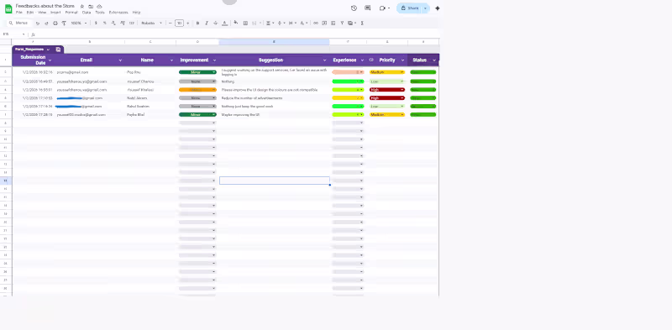Screen dimensions: 672x330
Task: Click the Increase decimal places icon
Action: pyautogui.click(x=123, y=24)
